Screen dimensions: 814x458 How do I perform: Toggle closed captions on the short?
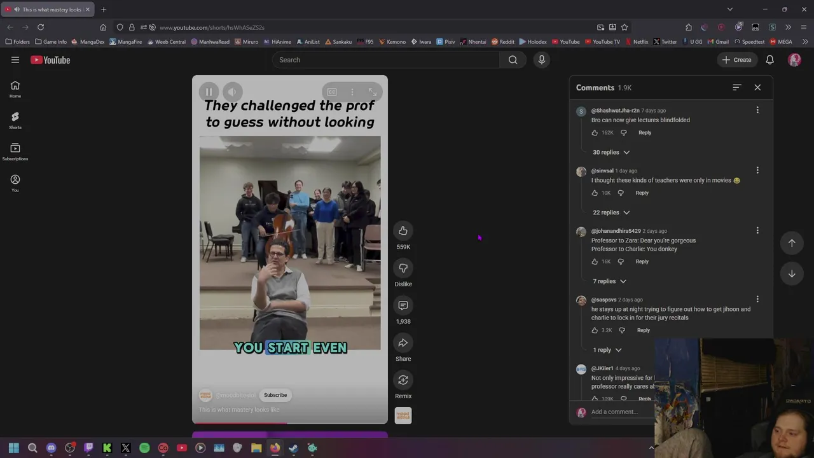[x=332, y=92]
